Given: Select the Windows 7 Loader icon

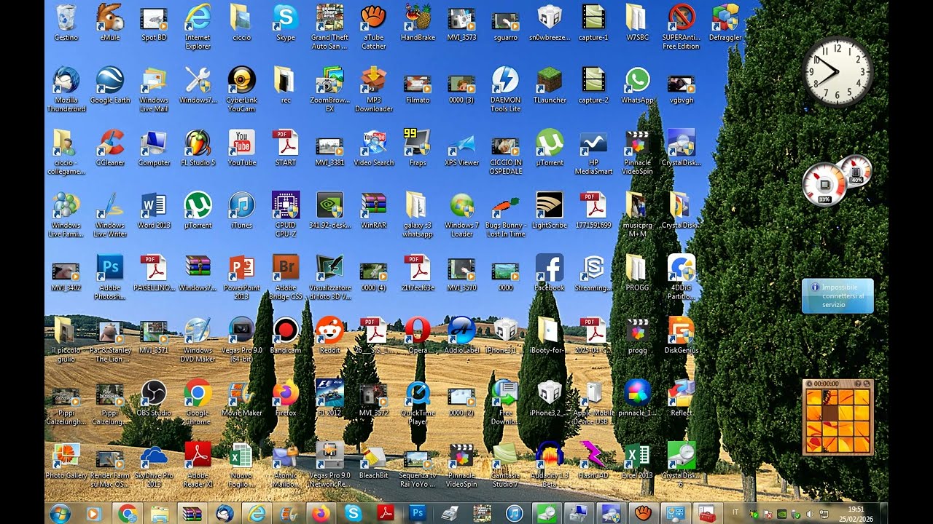Looking at the screenshot, I should (461, 214).
